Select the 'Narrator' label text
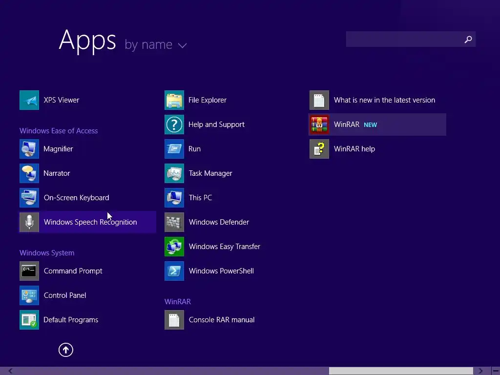 [x=57, y=173]
